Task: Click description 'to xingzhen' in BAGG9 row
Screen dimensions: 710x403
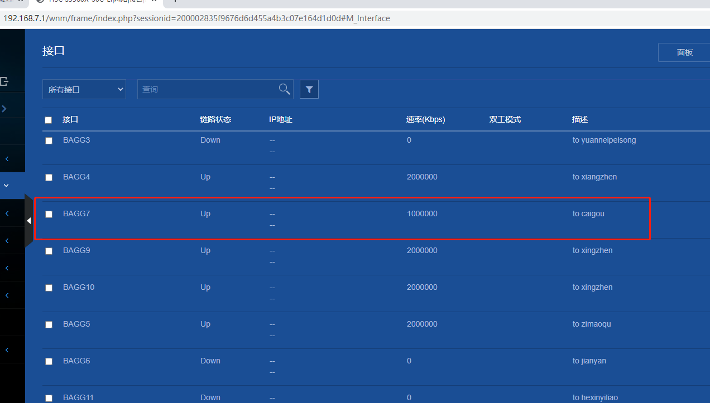Action: tap(592, 250)
